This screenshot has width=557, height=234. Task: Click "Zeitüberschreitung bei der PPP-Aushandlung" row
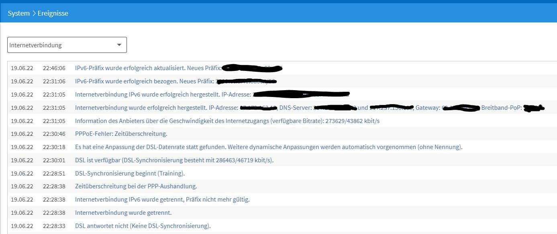[136, 186]
